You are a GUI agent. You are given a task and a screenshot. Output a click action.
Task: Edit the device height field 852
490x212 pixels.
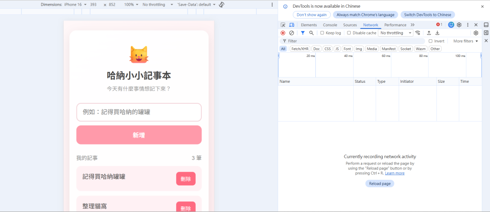[112, 5]
